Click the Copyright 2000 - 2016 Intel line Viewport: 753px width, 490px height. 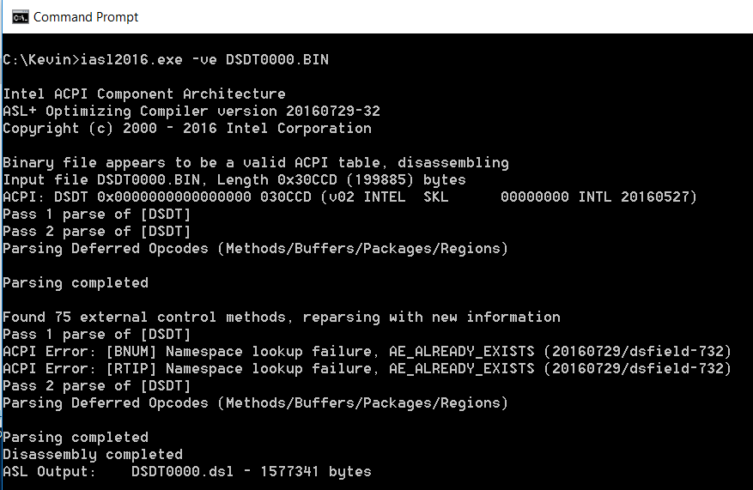tap(187, 129)
